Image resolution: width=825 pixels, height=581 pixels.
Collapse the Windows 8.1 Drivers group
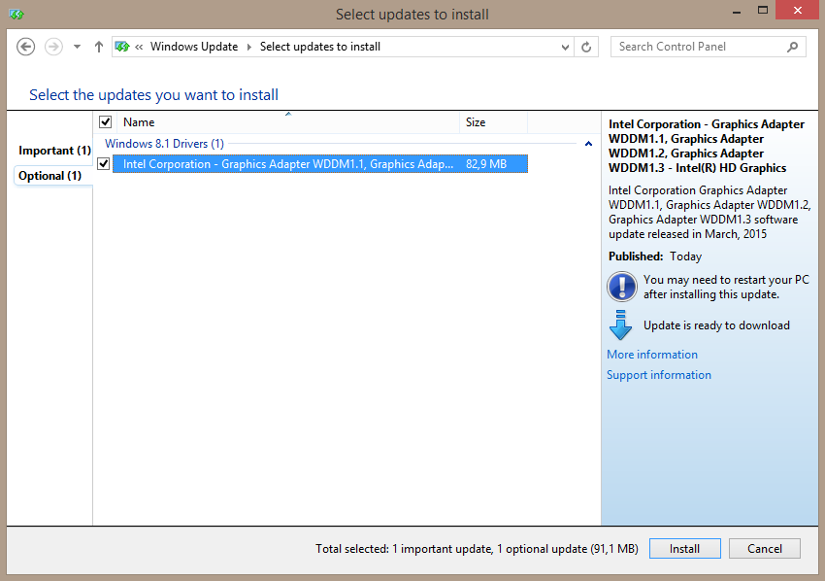(589, 144)
